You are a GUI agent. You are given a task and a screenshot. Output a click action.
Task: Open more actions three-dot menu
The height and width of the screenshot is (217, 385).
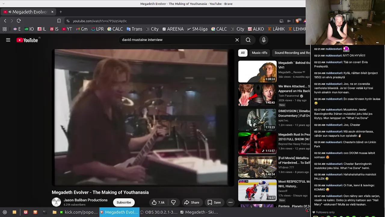pos(230,203)
